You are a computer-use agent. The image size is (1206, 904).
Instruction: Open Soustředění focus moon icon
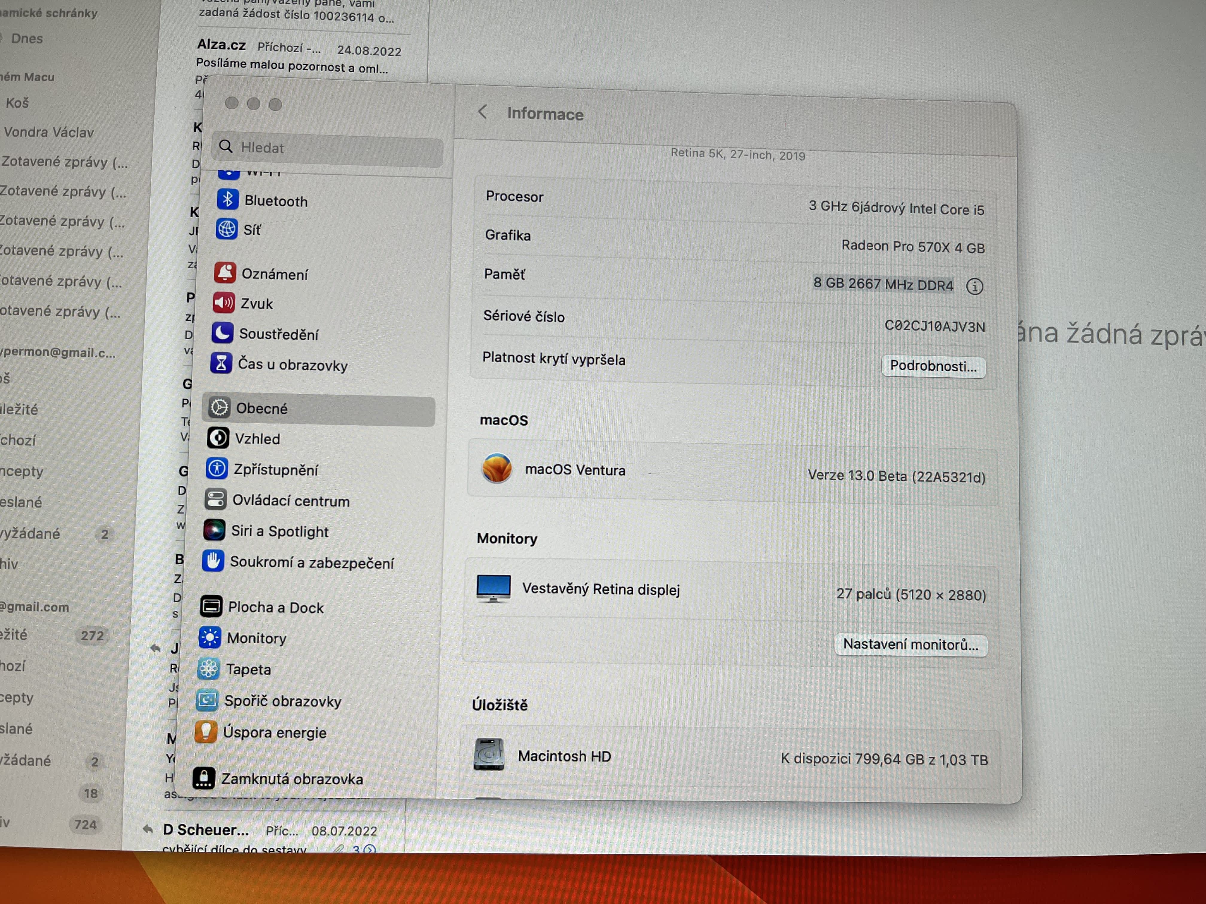tap(223, 333)
